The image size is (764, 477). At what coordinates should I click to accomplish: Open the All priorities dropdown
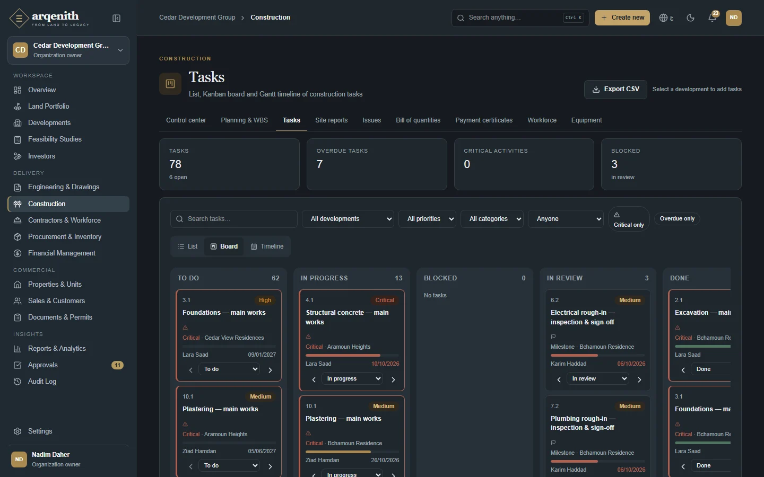(x=427, y=219)
